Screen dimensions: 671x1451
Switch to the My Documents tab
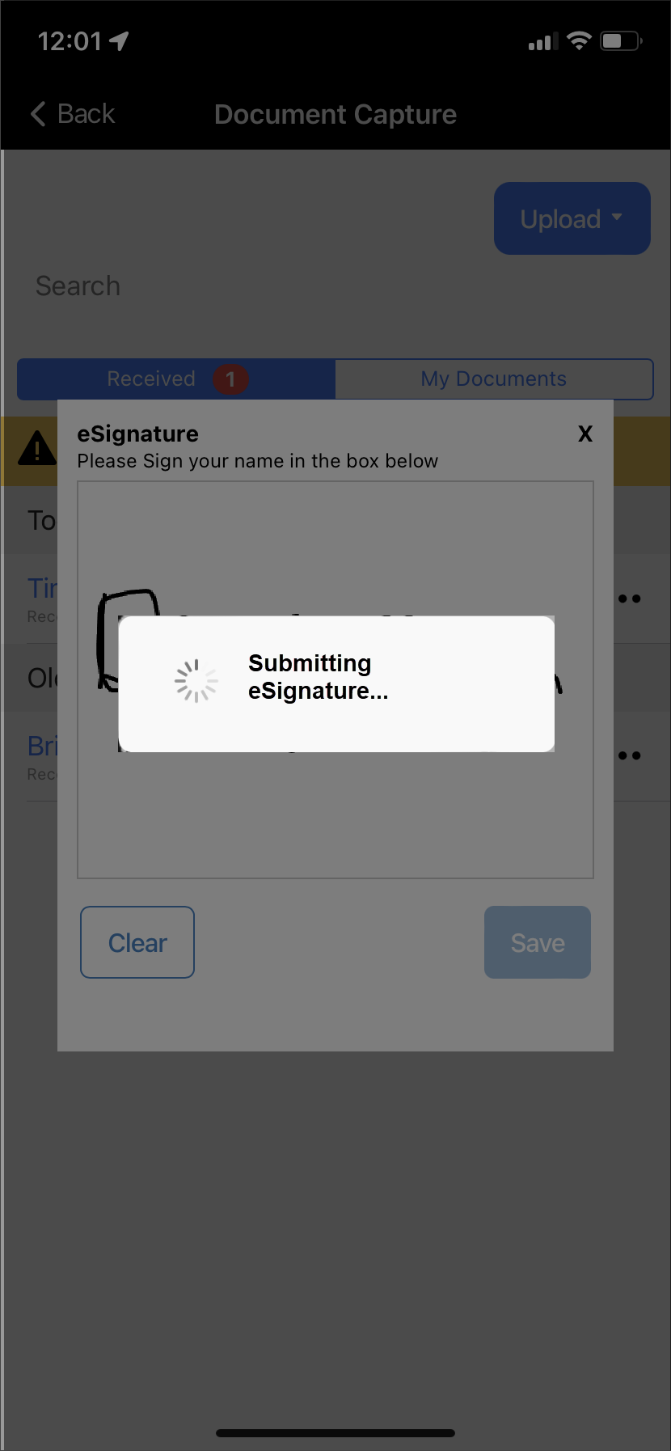coord(494,379)
